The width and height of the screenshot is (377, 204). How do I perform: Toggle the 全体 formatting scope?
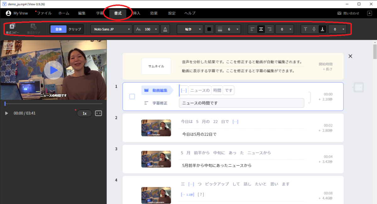pyautogui.click(x=58, y=29)
